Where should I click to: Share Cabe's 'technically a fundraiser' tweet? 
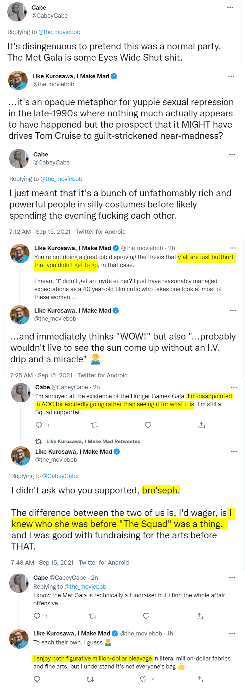(200, 616)
